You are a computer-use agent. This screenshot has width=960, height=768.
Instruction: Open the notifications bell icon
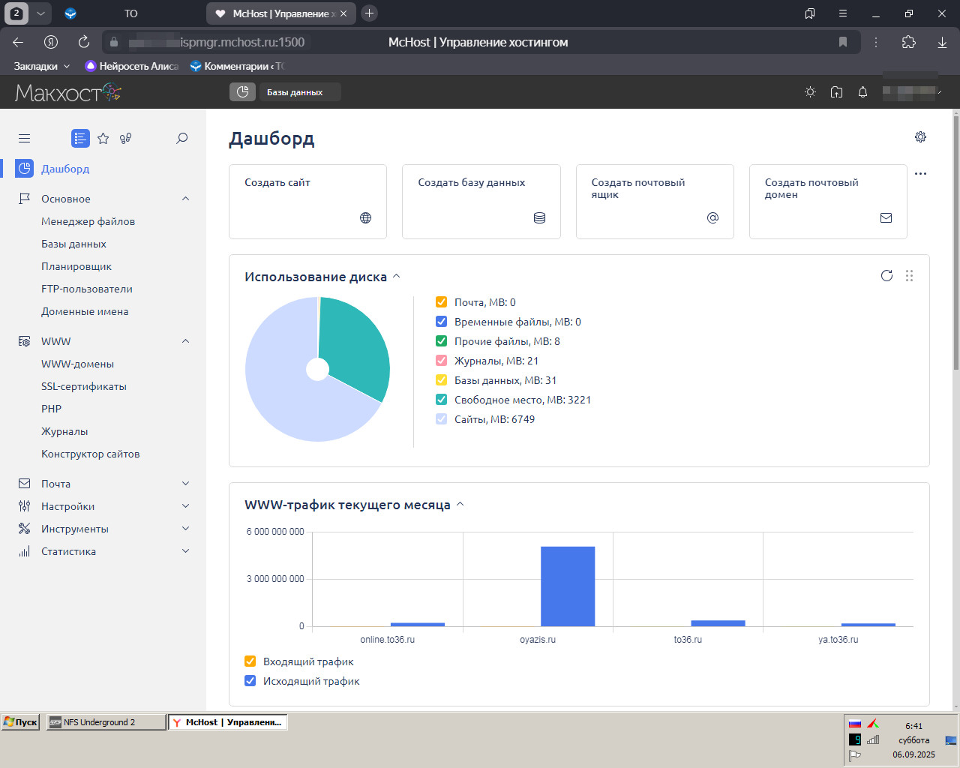(862, 91)
